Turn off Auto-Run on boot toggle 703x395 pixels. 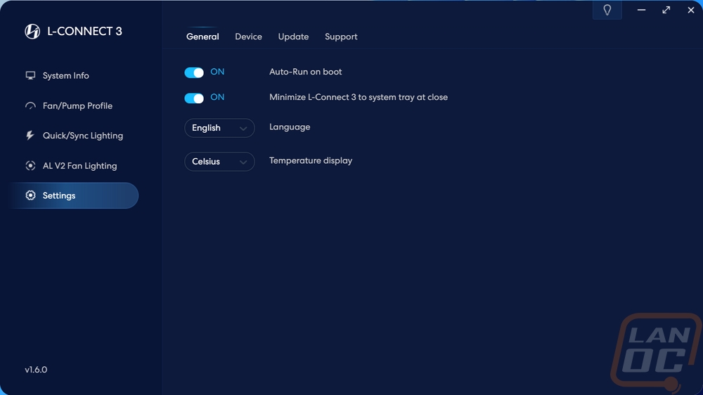tap(194, 72)
